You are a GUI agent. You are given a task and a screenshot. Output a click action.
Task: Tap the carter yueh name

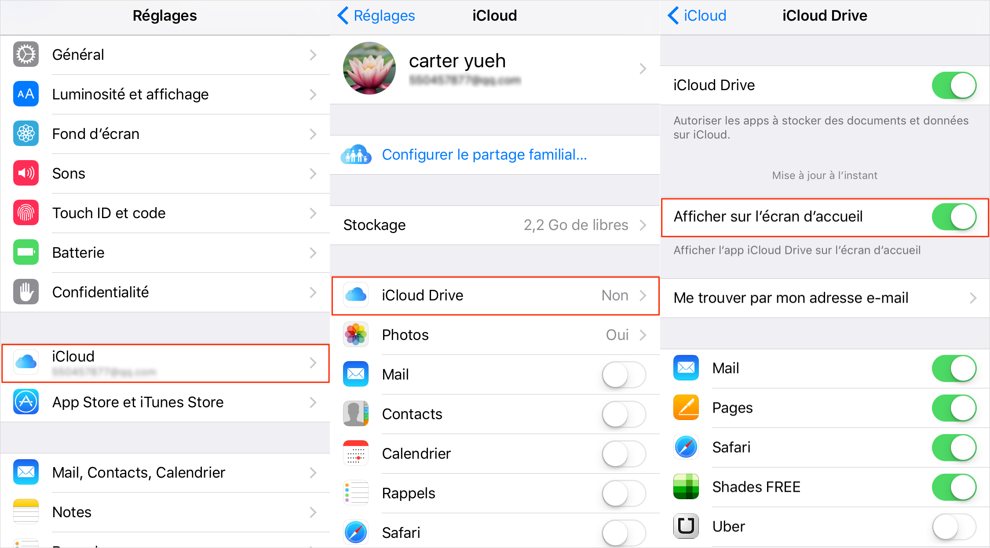click(457, 61)
